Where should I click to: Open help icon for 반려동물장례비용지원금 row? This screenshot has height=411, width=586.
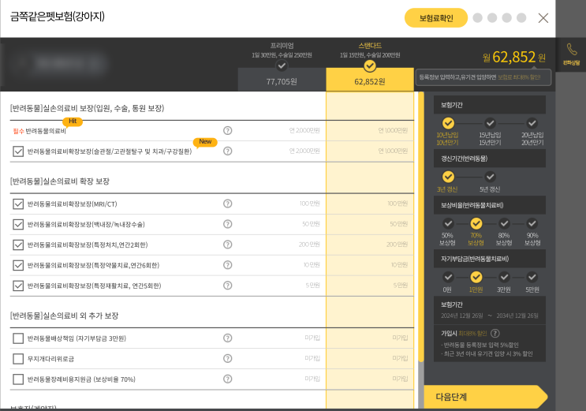coord(228,379)
